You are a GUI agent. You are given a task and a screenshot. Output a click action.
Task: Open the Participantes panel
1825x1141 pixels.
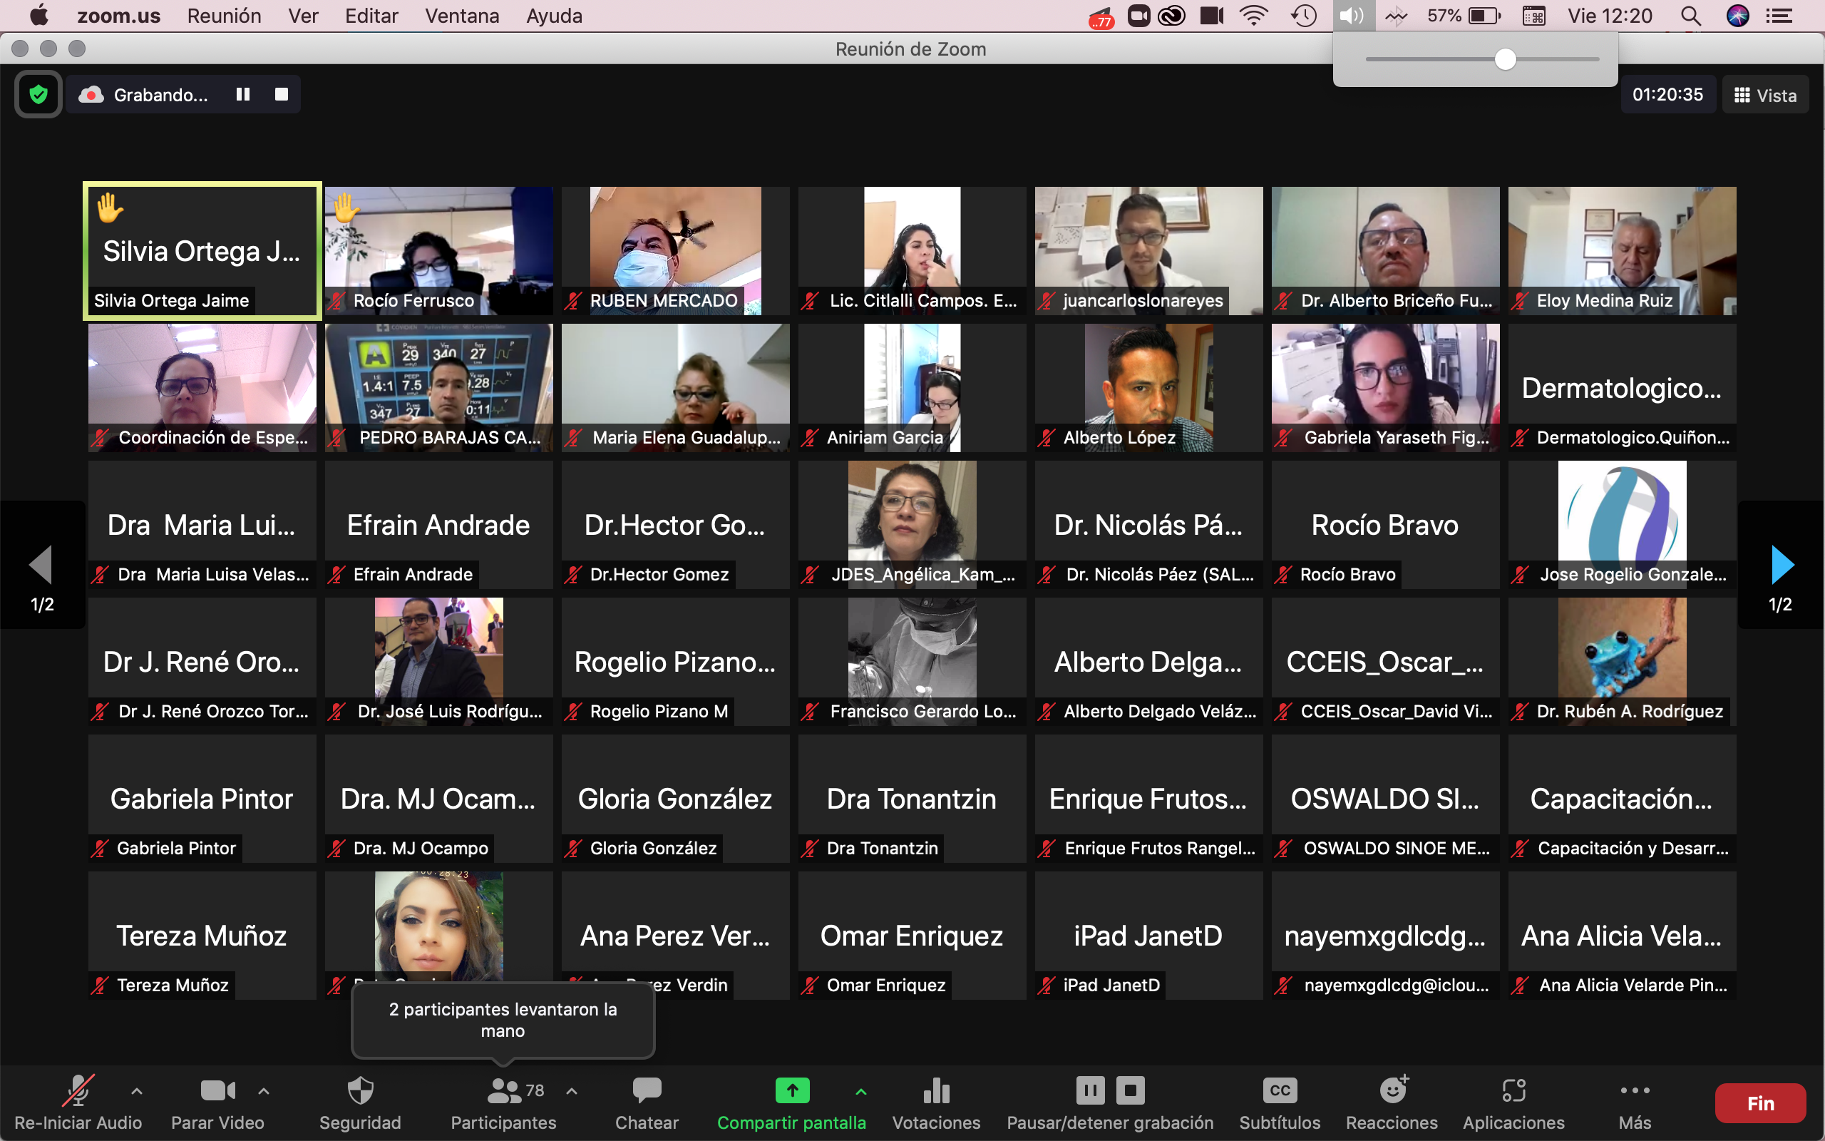(503, 1102)
